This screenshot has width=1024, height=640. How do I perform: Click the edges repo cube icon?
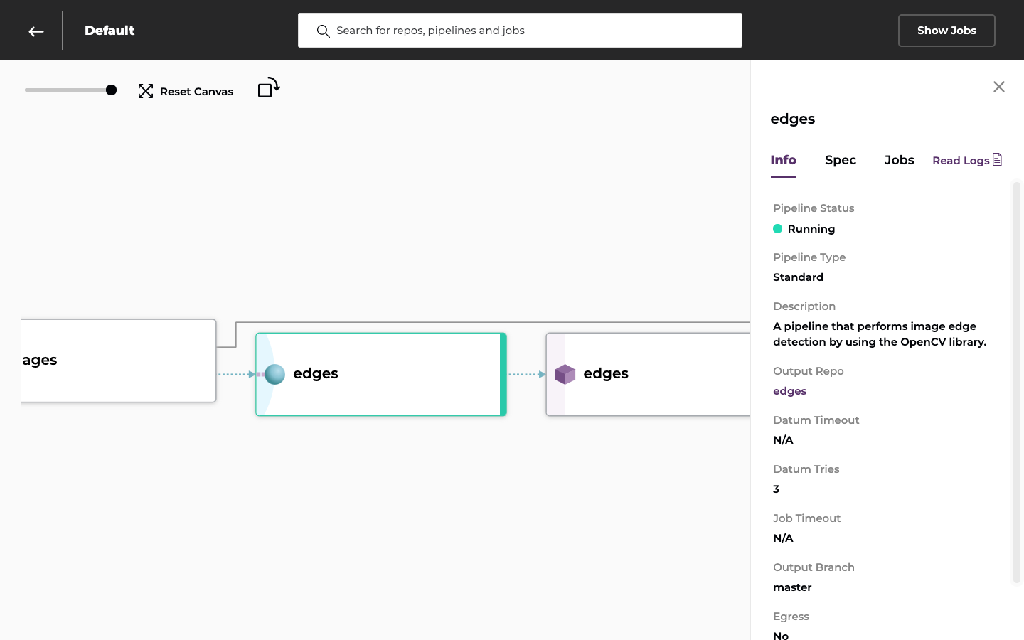pos(565,374)
